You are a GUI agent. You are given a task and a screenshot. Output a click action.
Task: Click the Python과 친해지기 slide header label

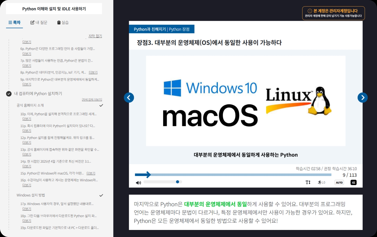162,29
